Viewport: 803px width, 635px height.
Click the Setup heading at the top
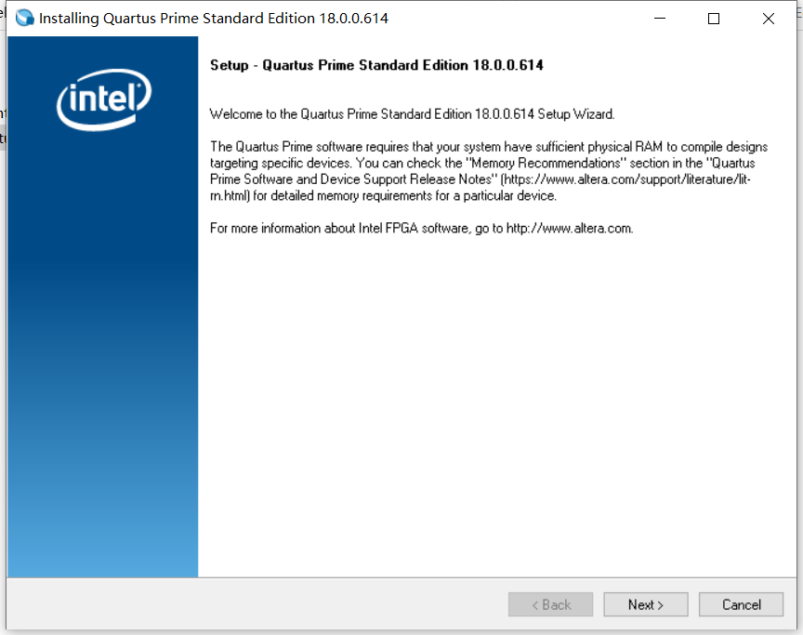click(376, 65)
